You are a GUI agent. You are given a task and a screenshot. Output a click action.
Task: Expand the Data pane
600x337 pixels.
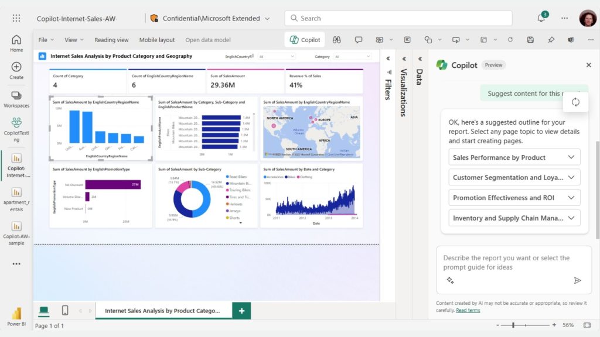[x=420, y=59]
